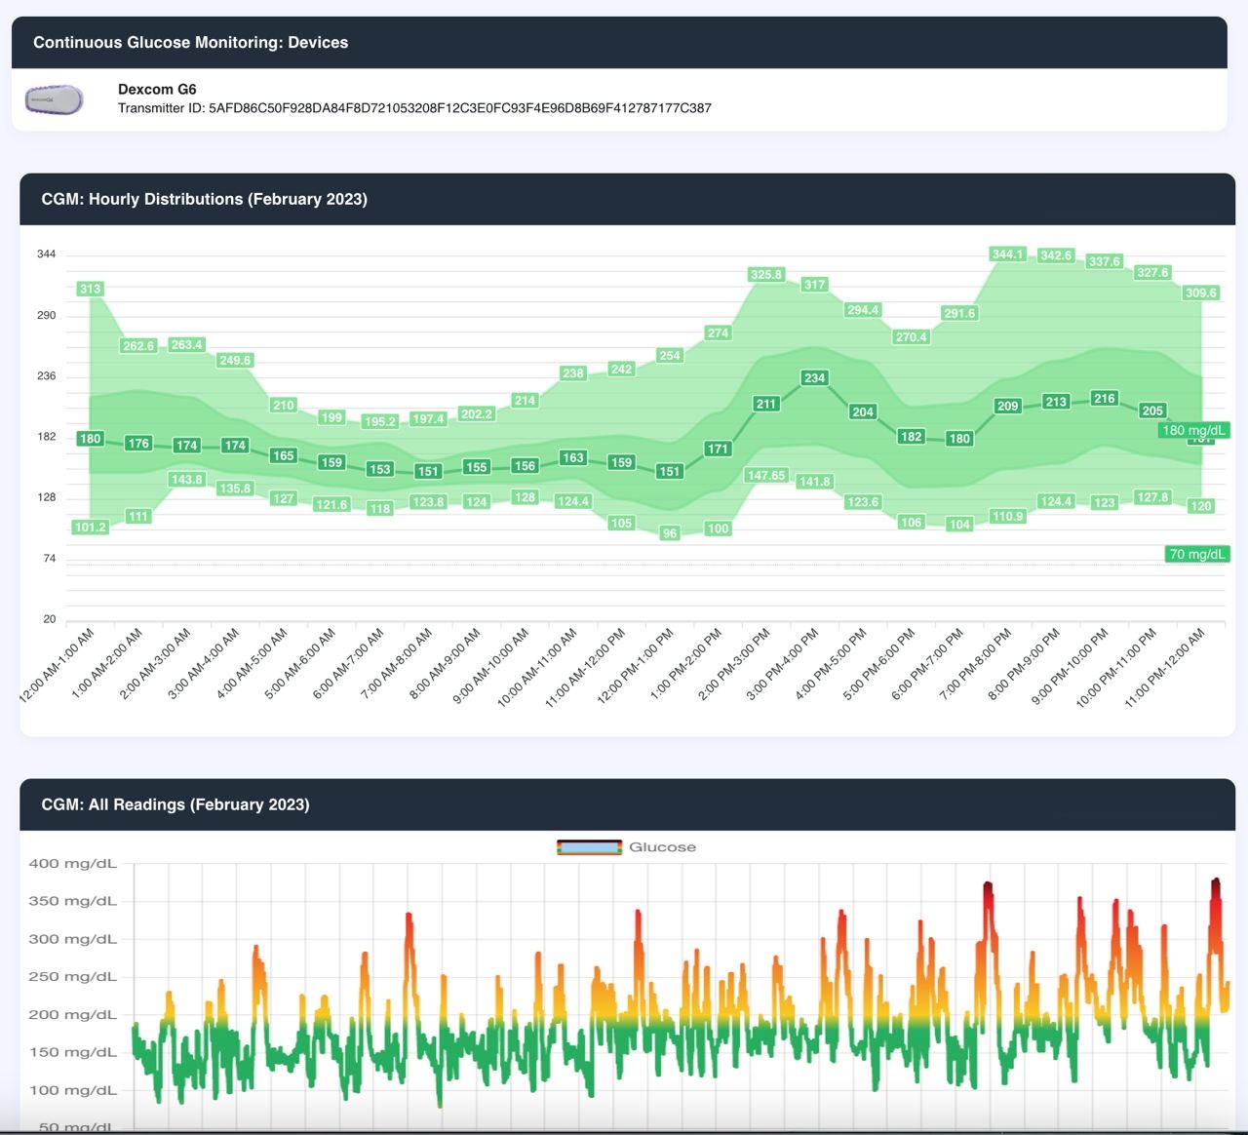Click the 325.8 peak data label

click(x=766, y=274)
